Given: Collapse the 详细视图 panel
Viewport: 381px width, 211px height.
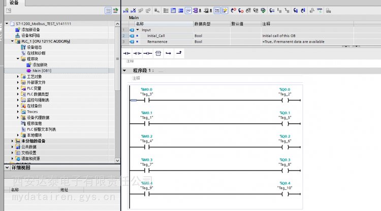Looking at the screenshot, I should click(7, 167).
